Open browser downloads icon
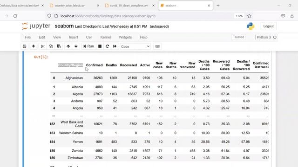The height and width of the screenshot is (167, 298). [292, 16]
